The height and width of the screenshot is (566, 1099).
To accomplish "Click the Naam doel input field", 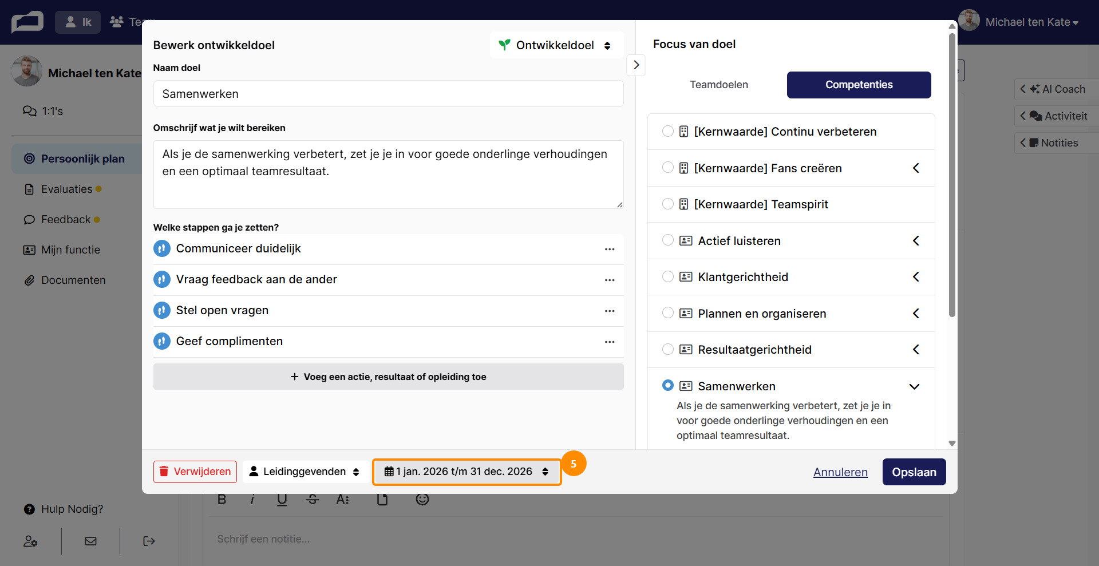I will pyautogui.click(x=389, y=94).
